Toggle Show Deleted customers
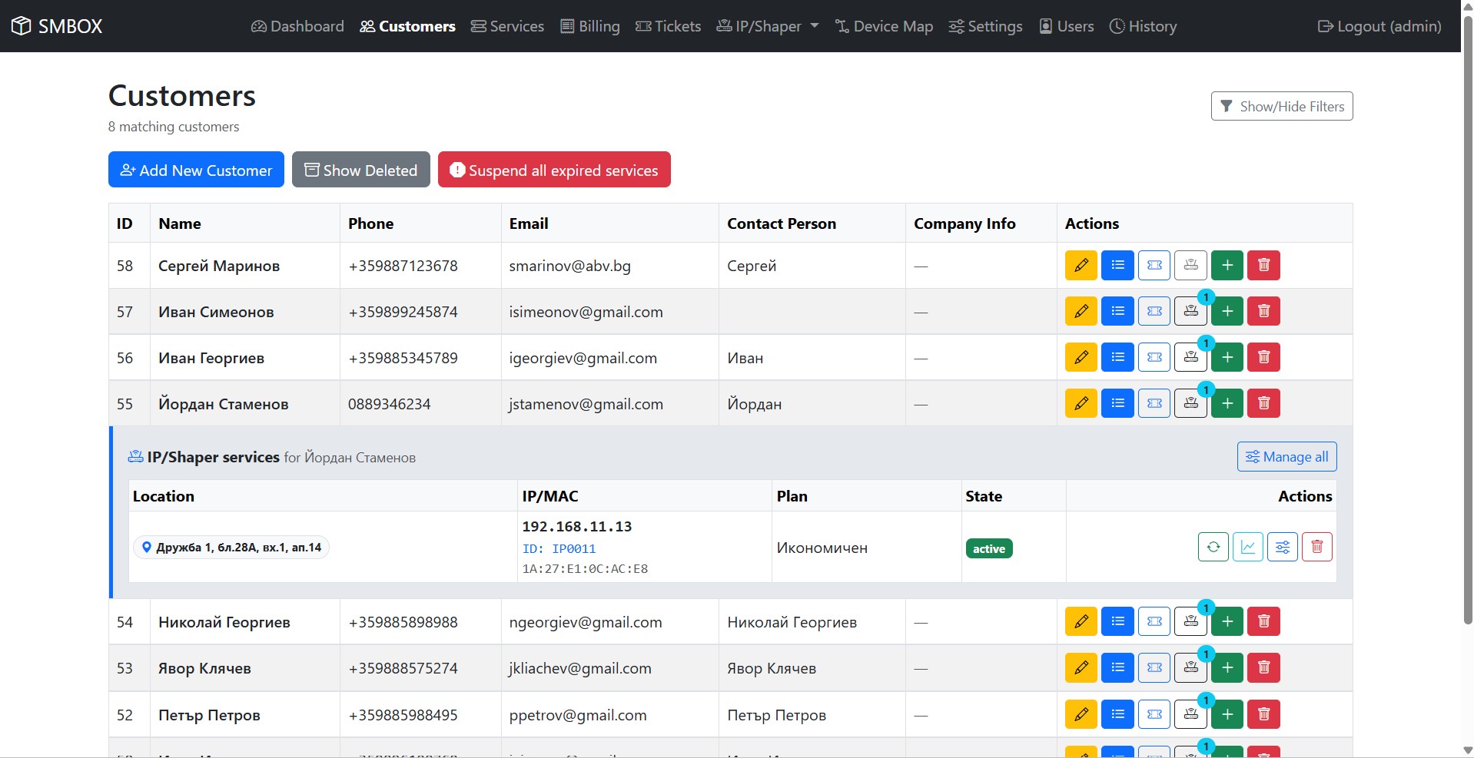 tap(360, 170)
